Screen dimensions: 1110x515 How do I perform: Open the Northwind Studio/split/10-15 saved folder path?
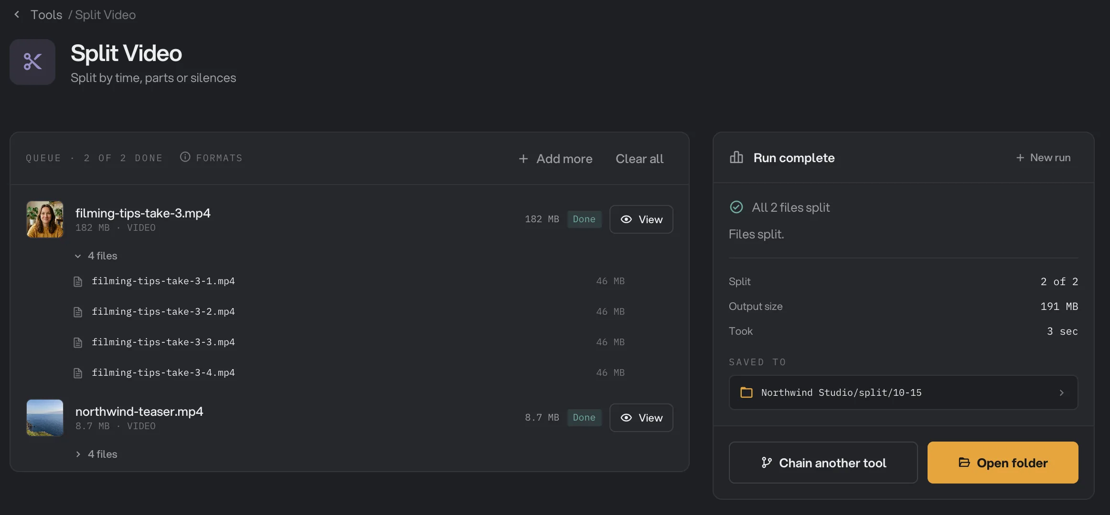pos(903,392)
